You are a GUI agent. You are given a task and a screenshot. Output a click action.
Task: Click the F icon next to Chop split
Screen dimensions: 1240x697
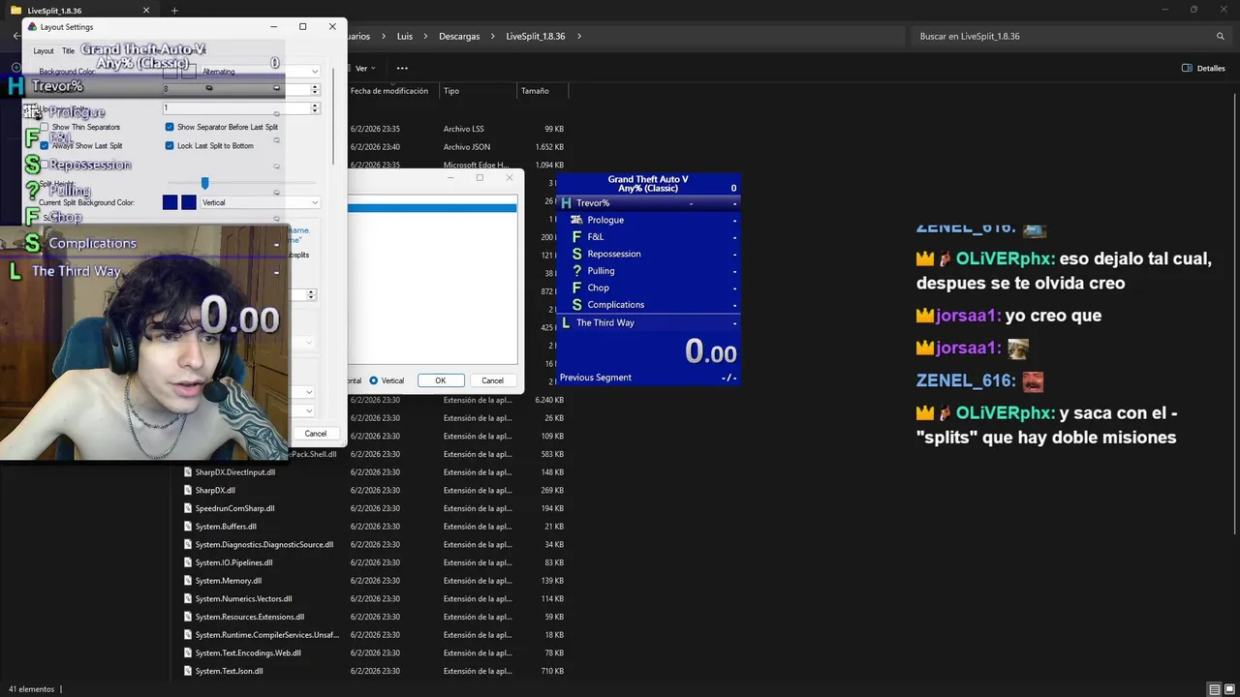[576, 288]
